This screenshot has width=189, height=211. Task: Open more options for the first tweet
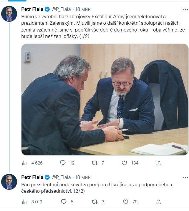[185, 9]
